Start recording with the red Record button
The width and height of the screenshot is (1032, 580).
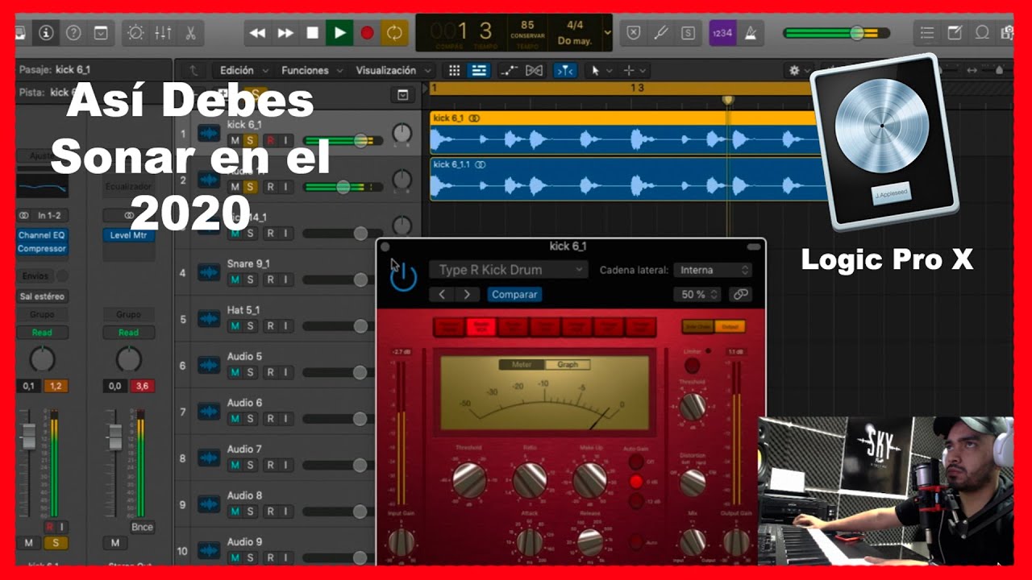click(x=367, y=33)
